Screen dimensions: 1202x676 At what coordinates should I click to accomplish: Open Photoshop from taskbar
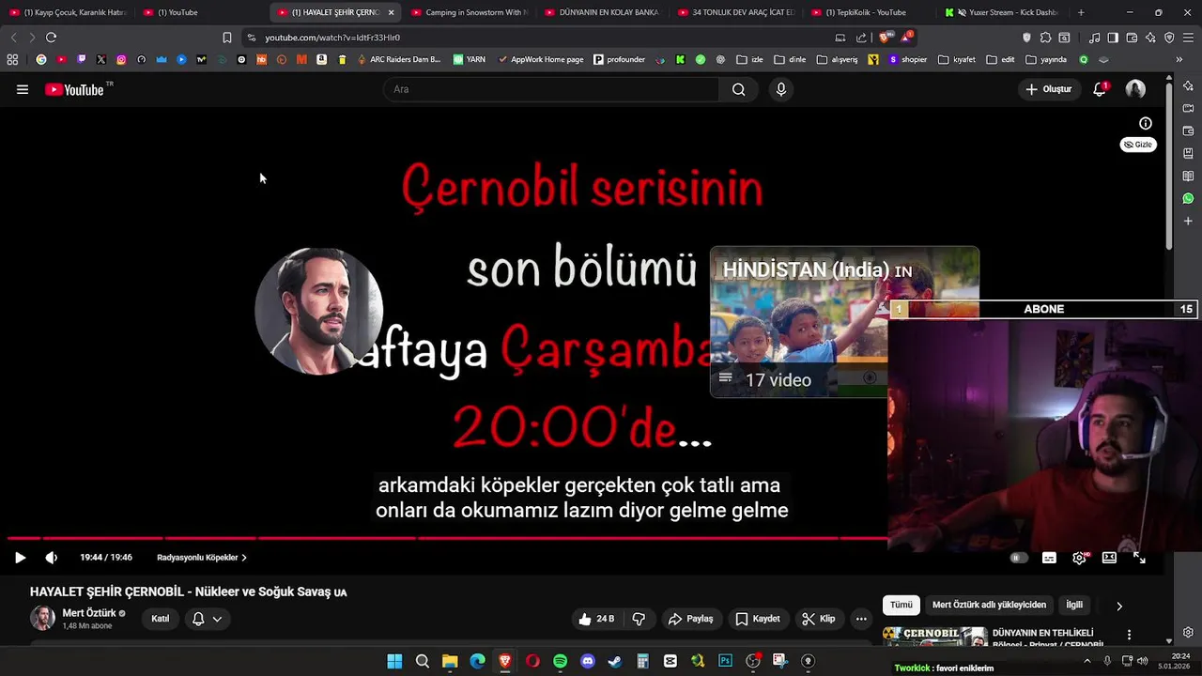point(725,661)
